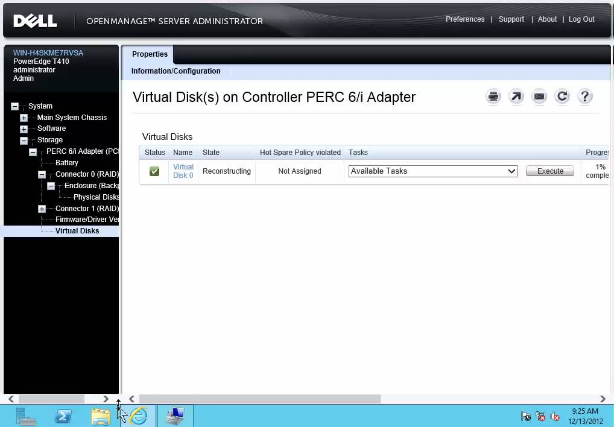Click the Action Center flag tray icon
Image resolution: width=614 pixels, height=427 pixels.
click(x=526, y=416)
